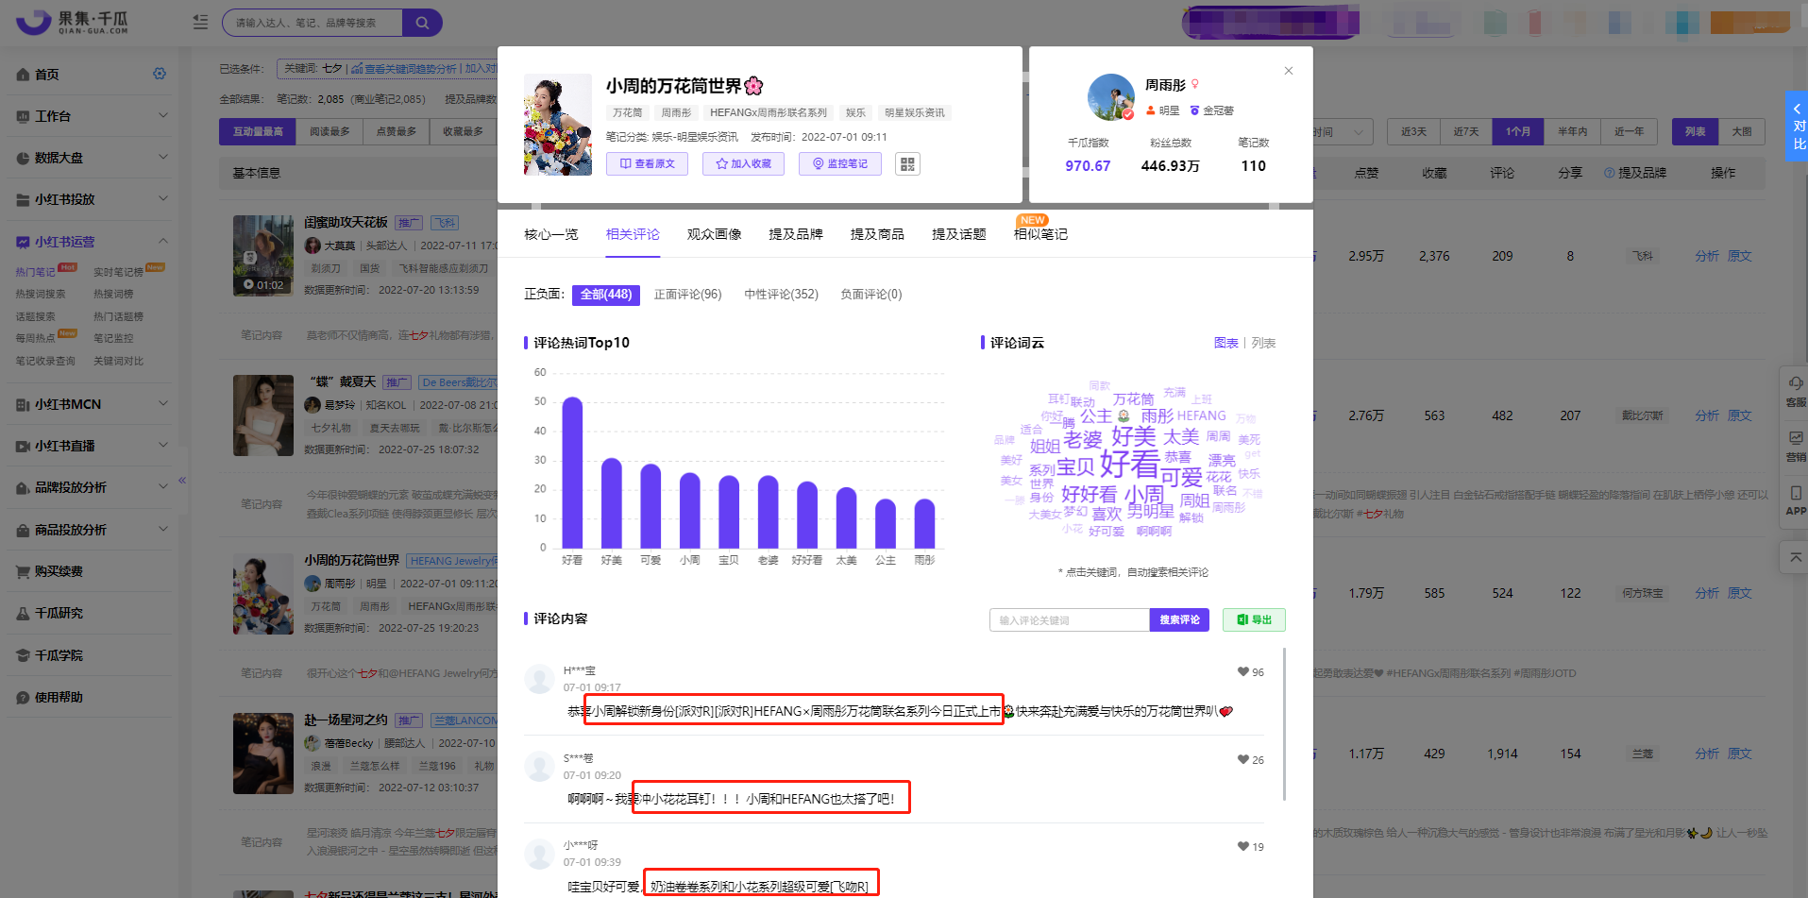Filter by 全部(448) comments
The image size is (1808, 898).
pyautogui.click(x=606, y=295)
